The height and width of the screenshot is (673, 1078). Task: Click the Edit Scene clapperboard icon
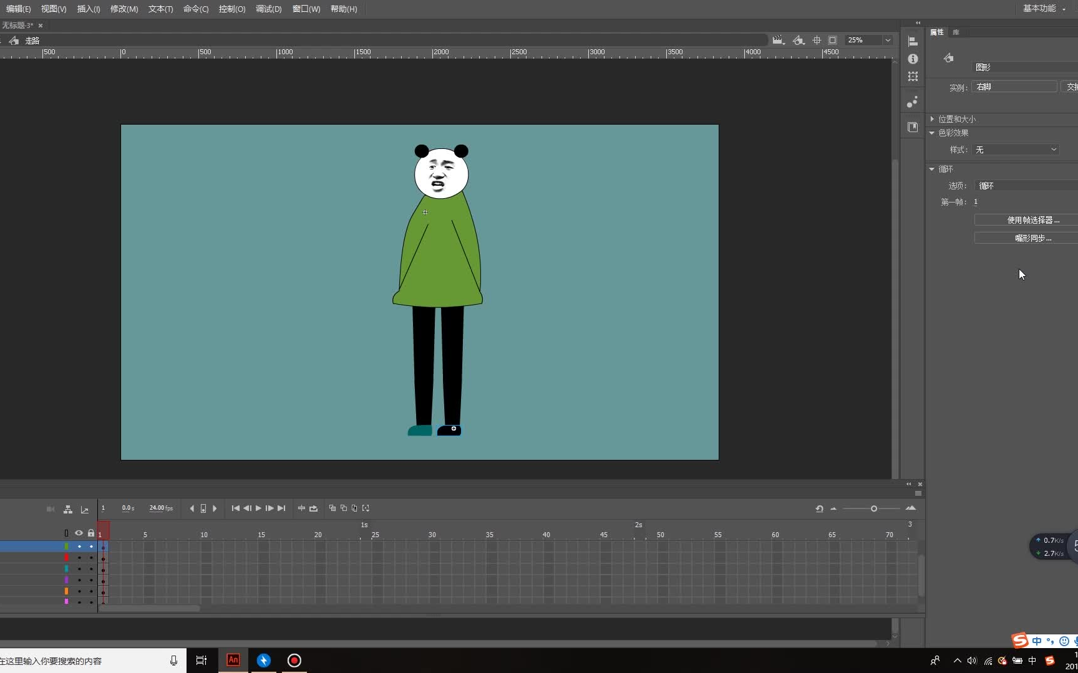pyautogui.click(x=777, y=40)
